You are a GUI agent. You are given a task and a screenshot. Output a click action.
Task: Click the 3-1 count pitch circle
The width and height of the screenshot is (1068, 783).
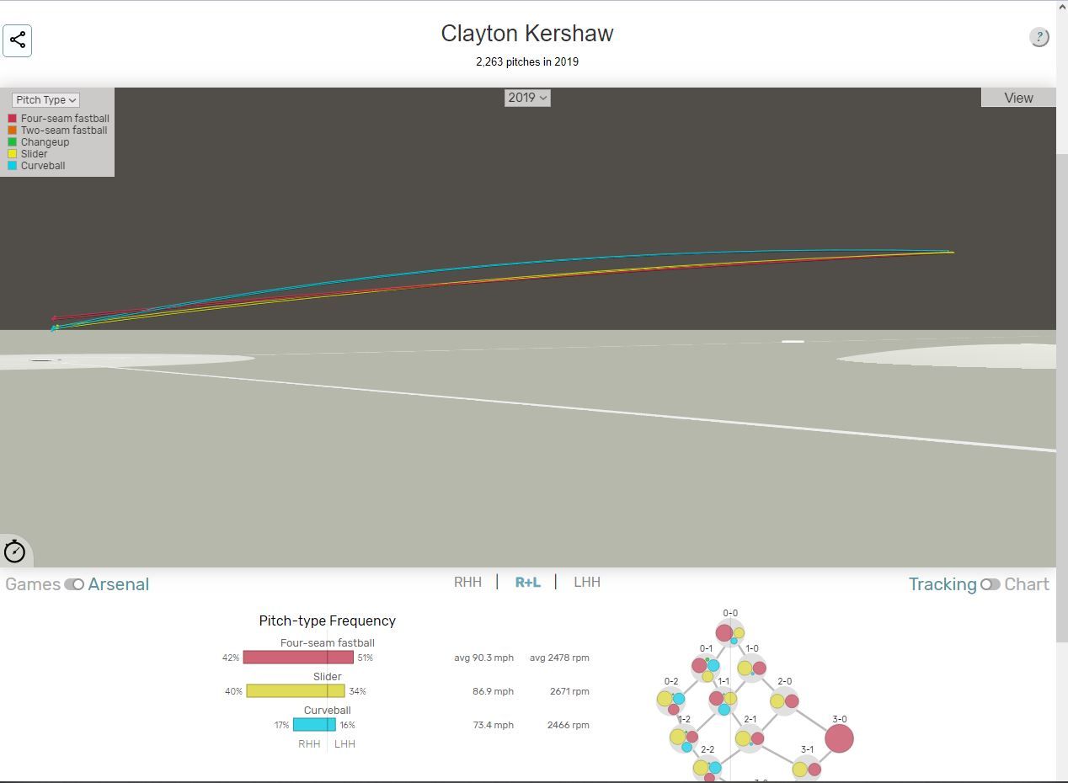[807, 769]
